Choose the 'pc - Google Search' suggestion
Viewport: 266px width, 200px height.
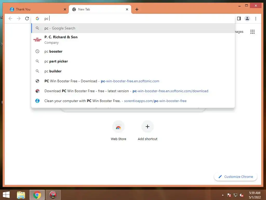pos(133,28)
